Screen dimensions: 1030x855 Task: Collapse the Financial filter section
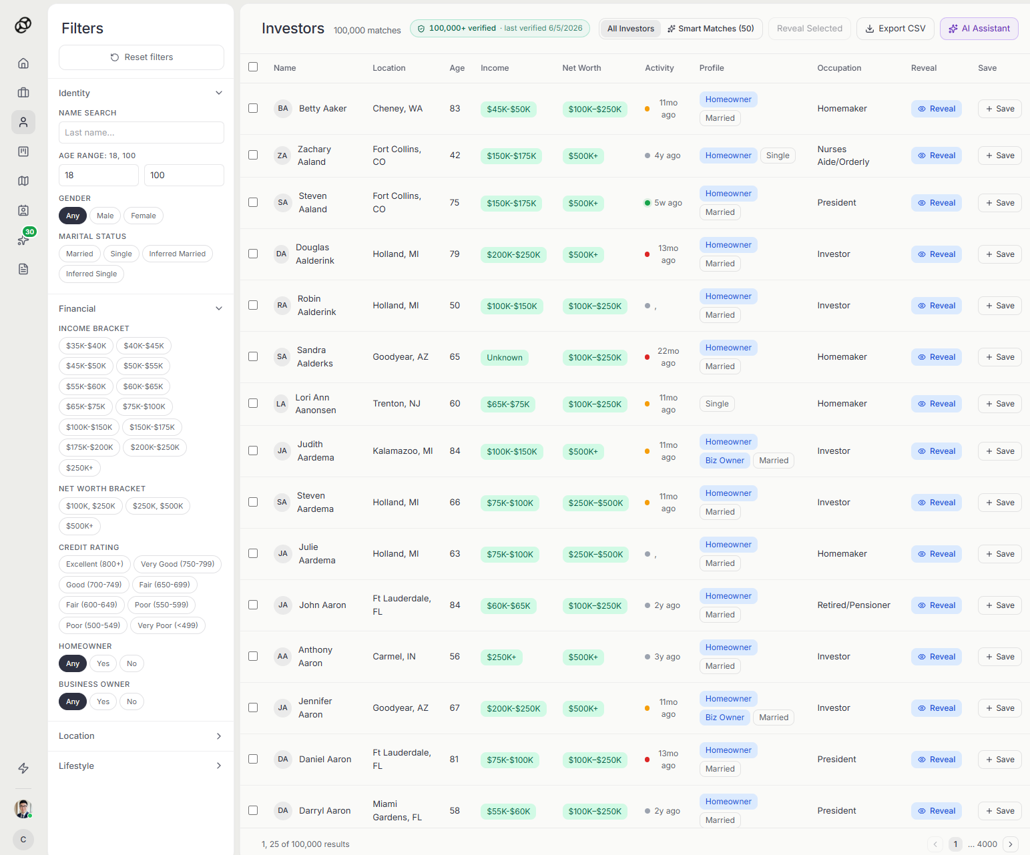coord(141,308)
